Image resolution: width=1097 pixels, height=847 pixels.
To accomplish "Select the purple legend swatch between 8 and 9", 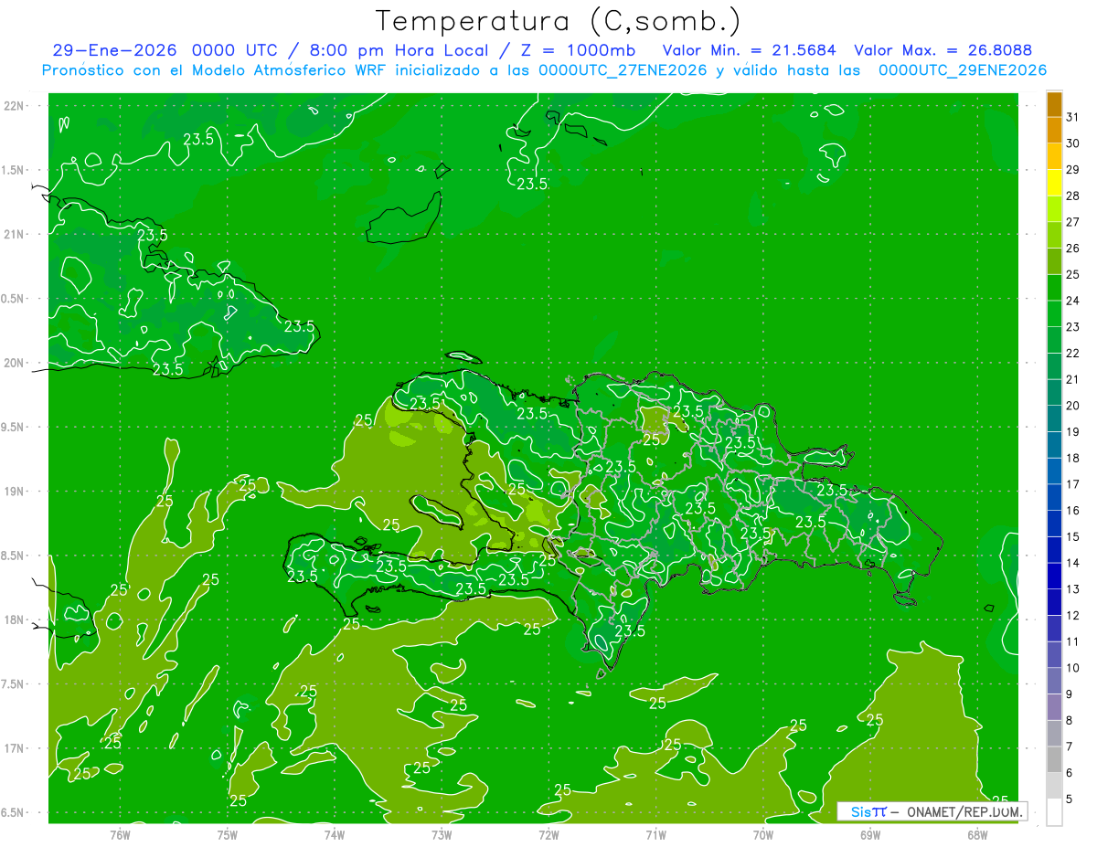I will click(x=1054, y=707).
